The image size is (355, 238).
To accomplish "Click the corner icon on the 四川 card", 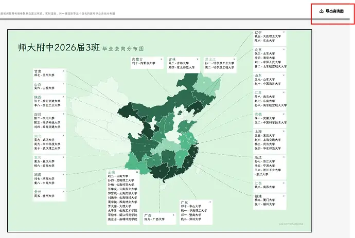I will click(63, 114).
